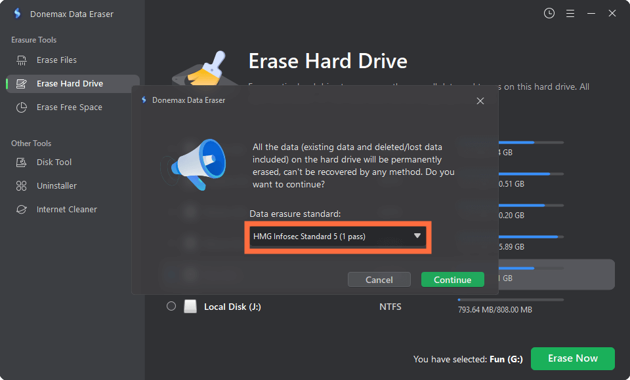Image resolution: width=630 pixels, height=380 pixels.
Task: Open the hamburger menu in title bar
Action: 570,14
